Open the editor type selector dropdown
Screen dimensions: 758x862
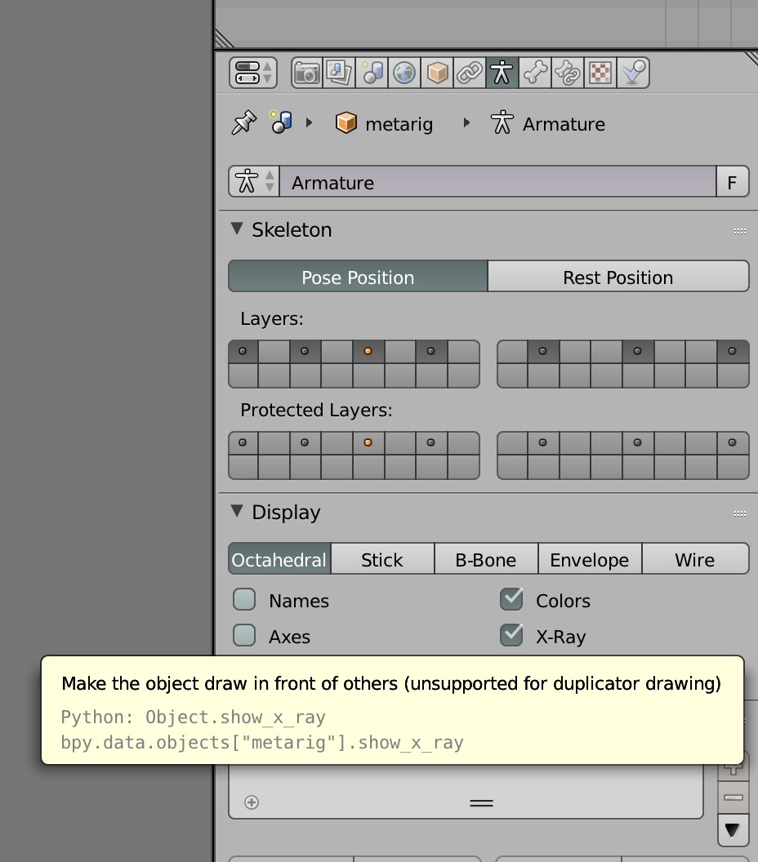click(253, 73)
